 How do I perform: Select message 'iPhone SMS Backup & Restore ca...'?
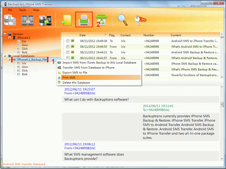(x=195, y=64)
